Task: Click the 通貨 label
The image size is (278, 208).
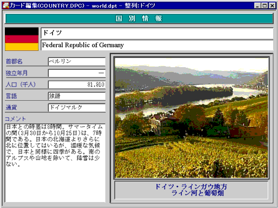Action: pyautogui.click(x=11, y=108)
